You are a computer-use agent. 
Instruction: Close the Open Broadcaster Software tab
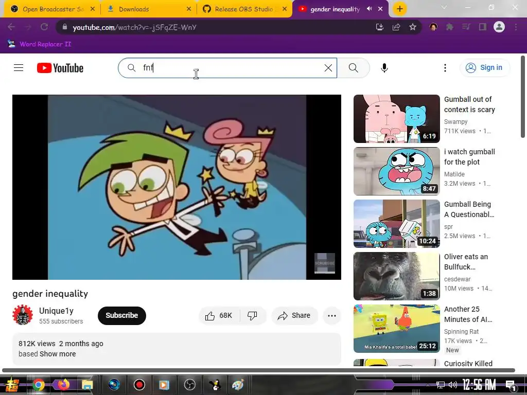click(x=93, y=9)
